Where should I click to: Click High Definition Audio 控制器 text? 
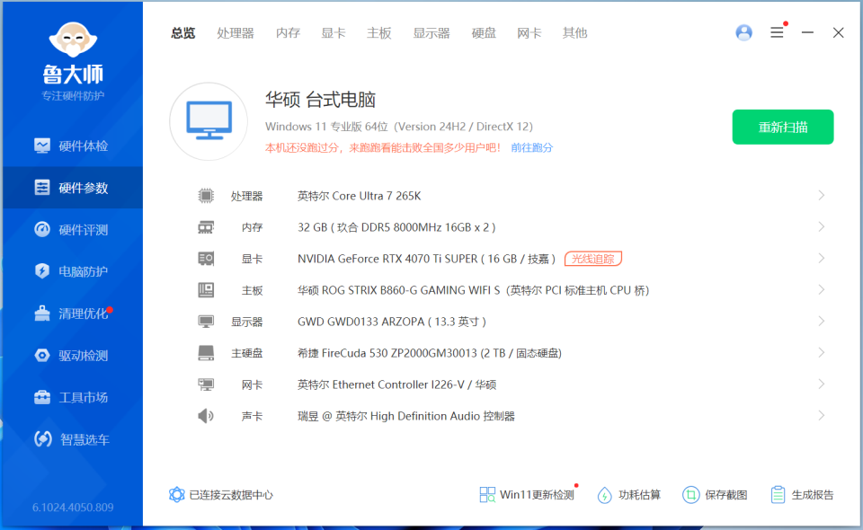pyautogui.click(x=406, y=416)
